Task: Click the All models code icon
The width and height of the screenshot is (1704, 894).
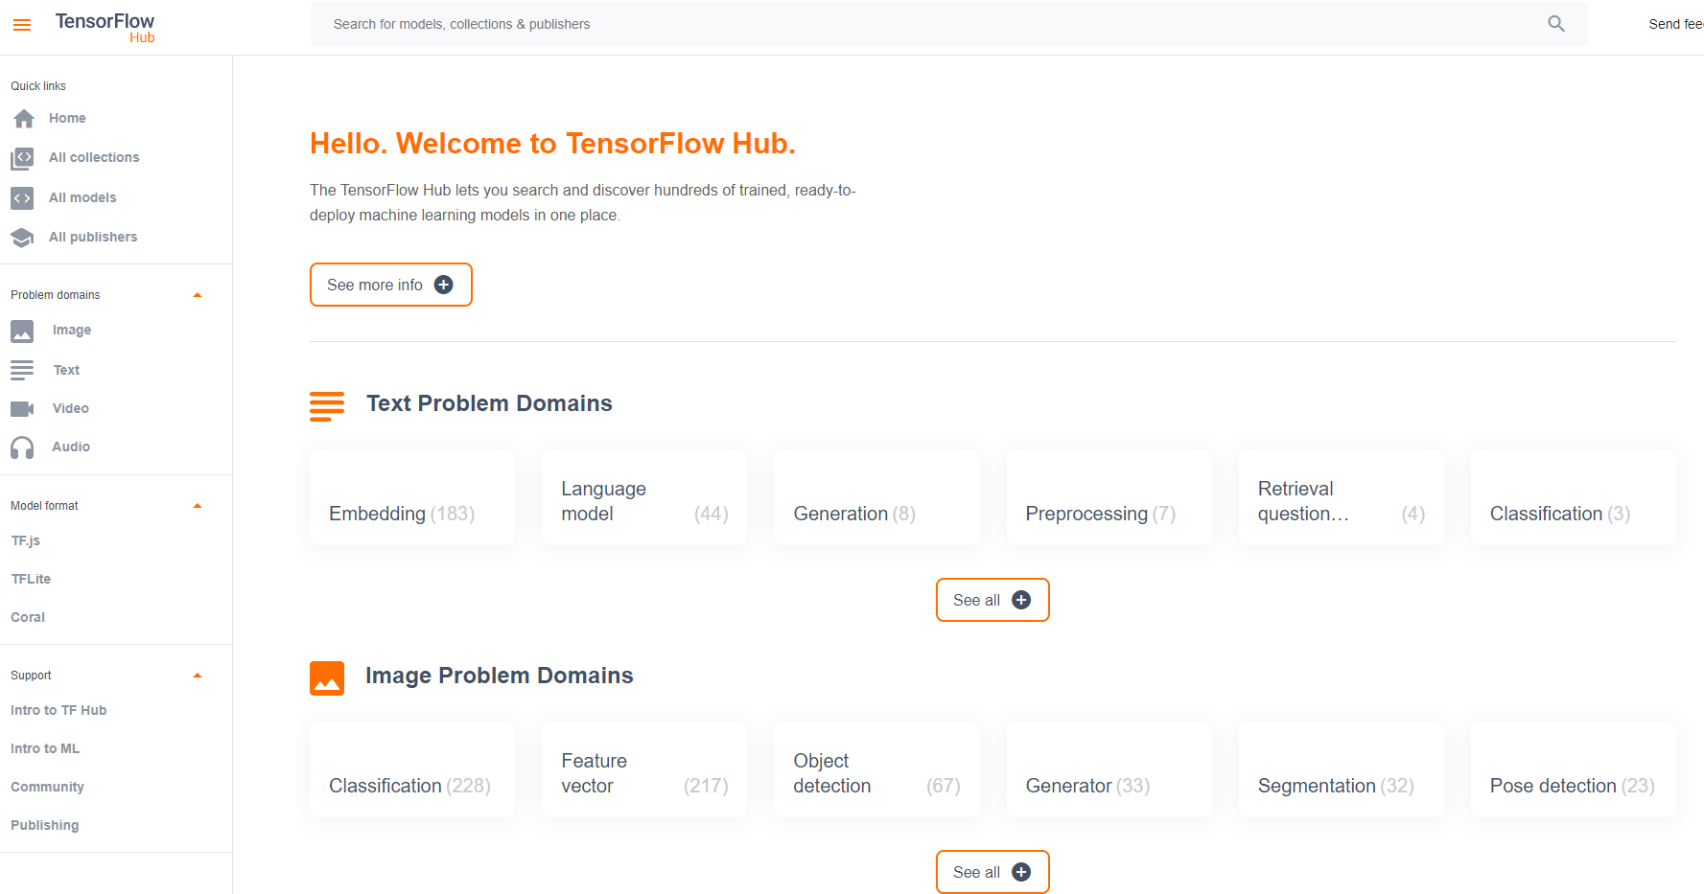Action: [22, 198]
